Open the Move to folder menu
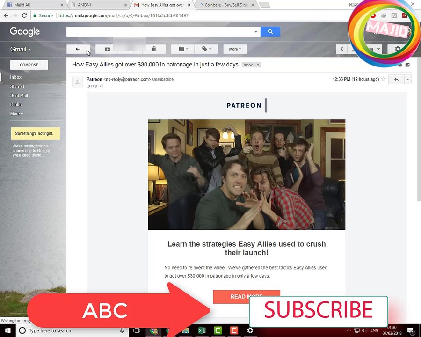The image size is (421, 337). [x=183, y=49]
